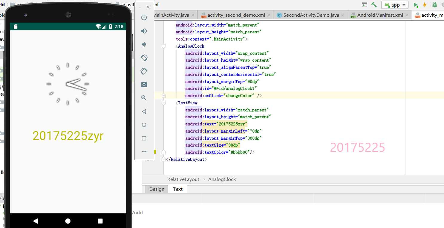444x228 pixels.
Task: Rotate the emulator left
Action: tap(144, 58)
